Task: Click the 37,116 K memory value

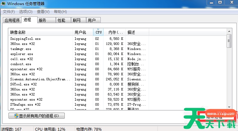Action: pyautogui.click(x=116, y=89)
